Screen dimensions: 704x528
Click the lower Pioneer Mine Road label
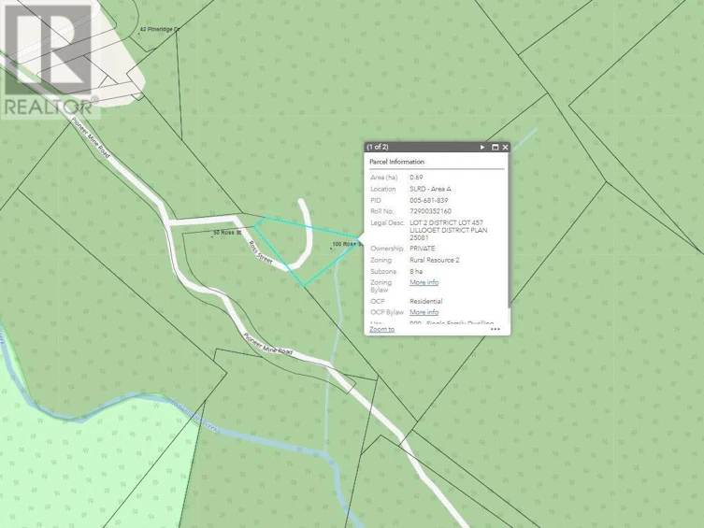point(267,344)
